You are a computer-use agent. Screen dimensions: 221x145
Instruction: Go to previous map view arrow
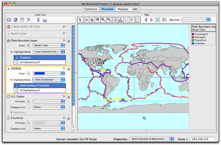pyautogui.click(x=146, y=20)
